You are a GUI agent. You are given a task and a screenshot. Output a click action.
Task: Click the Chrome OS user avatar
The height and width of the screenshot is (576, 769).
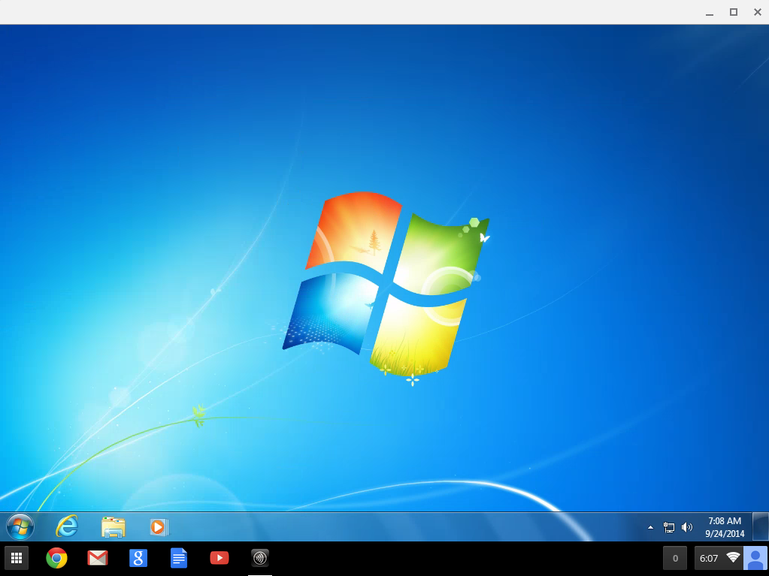pos(755,558)
